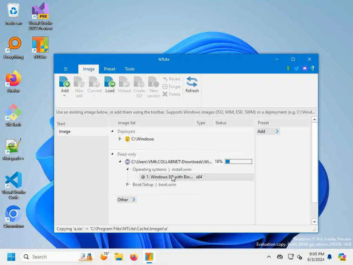Switch to the Tools tab
This screenshot has width=353, height=265.
(130, 69)
